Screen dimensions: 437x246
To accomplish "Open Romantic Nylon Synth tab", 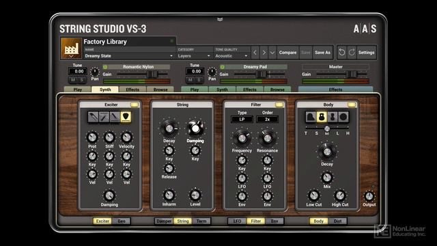I will click(x=105, y=90).
